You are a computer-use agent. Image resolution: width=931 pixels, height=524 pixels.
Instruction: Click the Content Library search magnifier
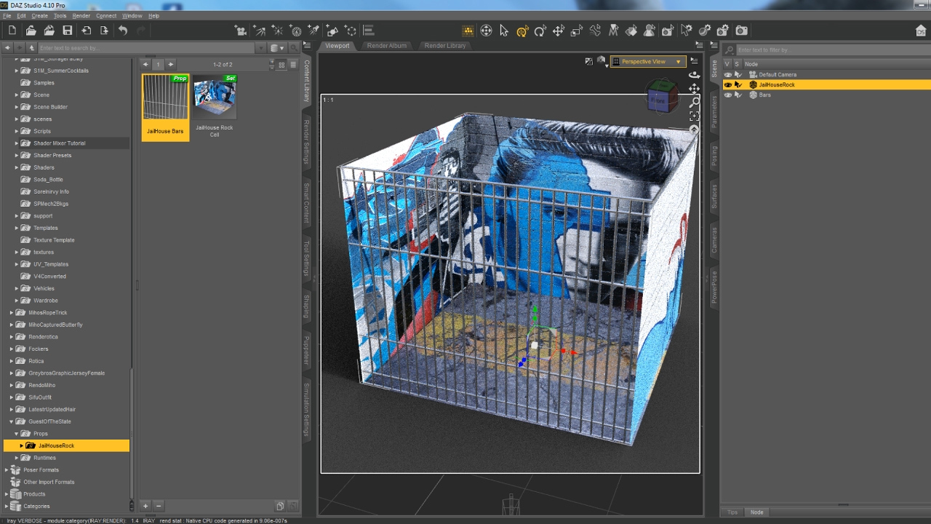click(x=294, y=48)
